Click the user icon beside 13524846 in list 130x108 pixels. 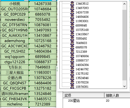[x=72, y=78]
